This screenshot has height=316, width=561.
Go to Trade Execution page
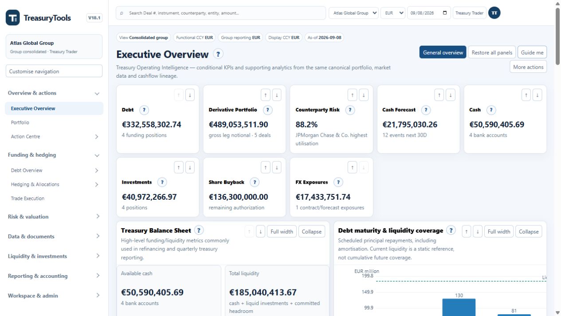tap(54, 199)
